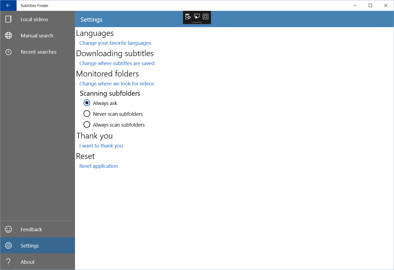Select Never scan subfolders option

[x=113, y=114]
